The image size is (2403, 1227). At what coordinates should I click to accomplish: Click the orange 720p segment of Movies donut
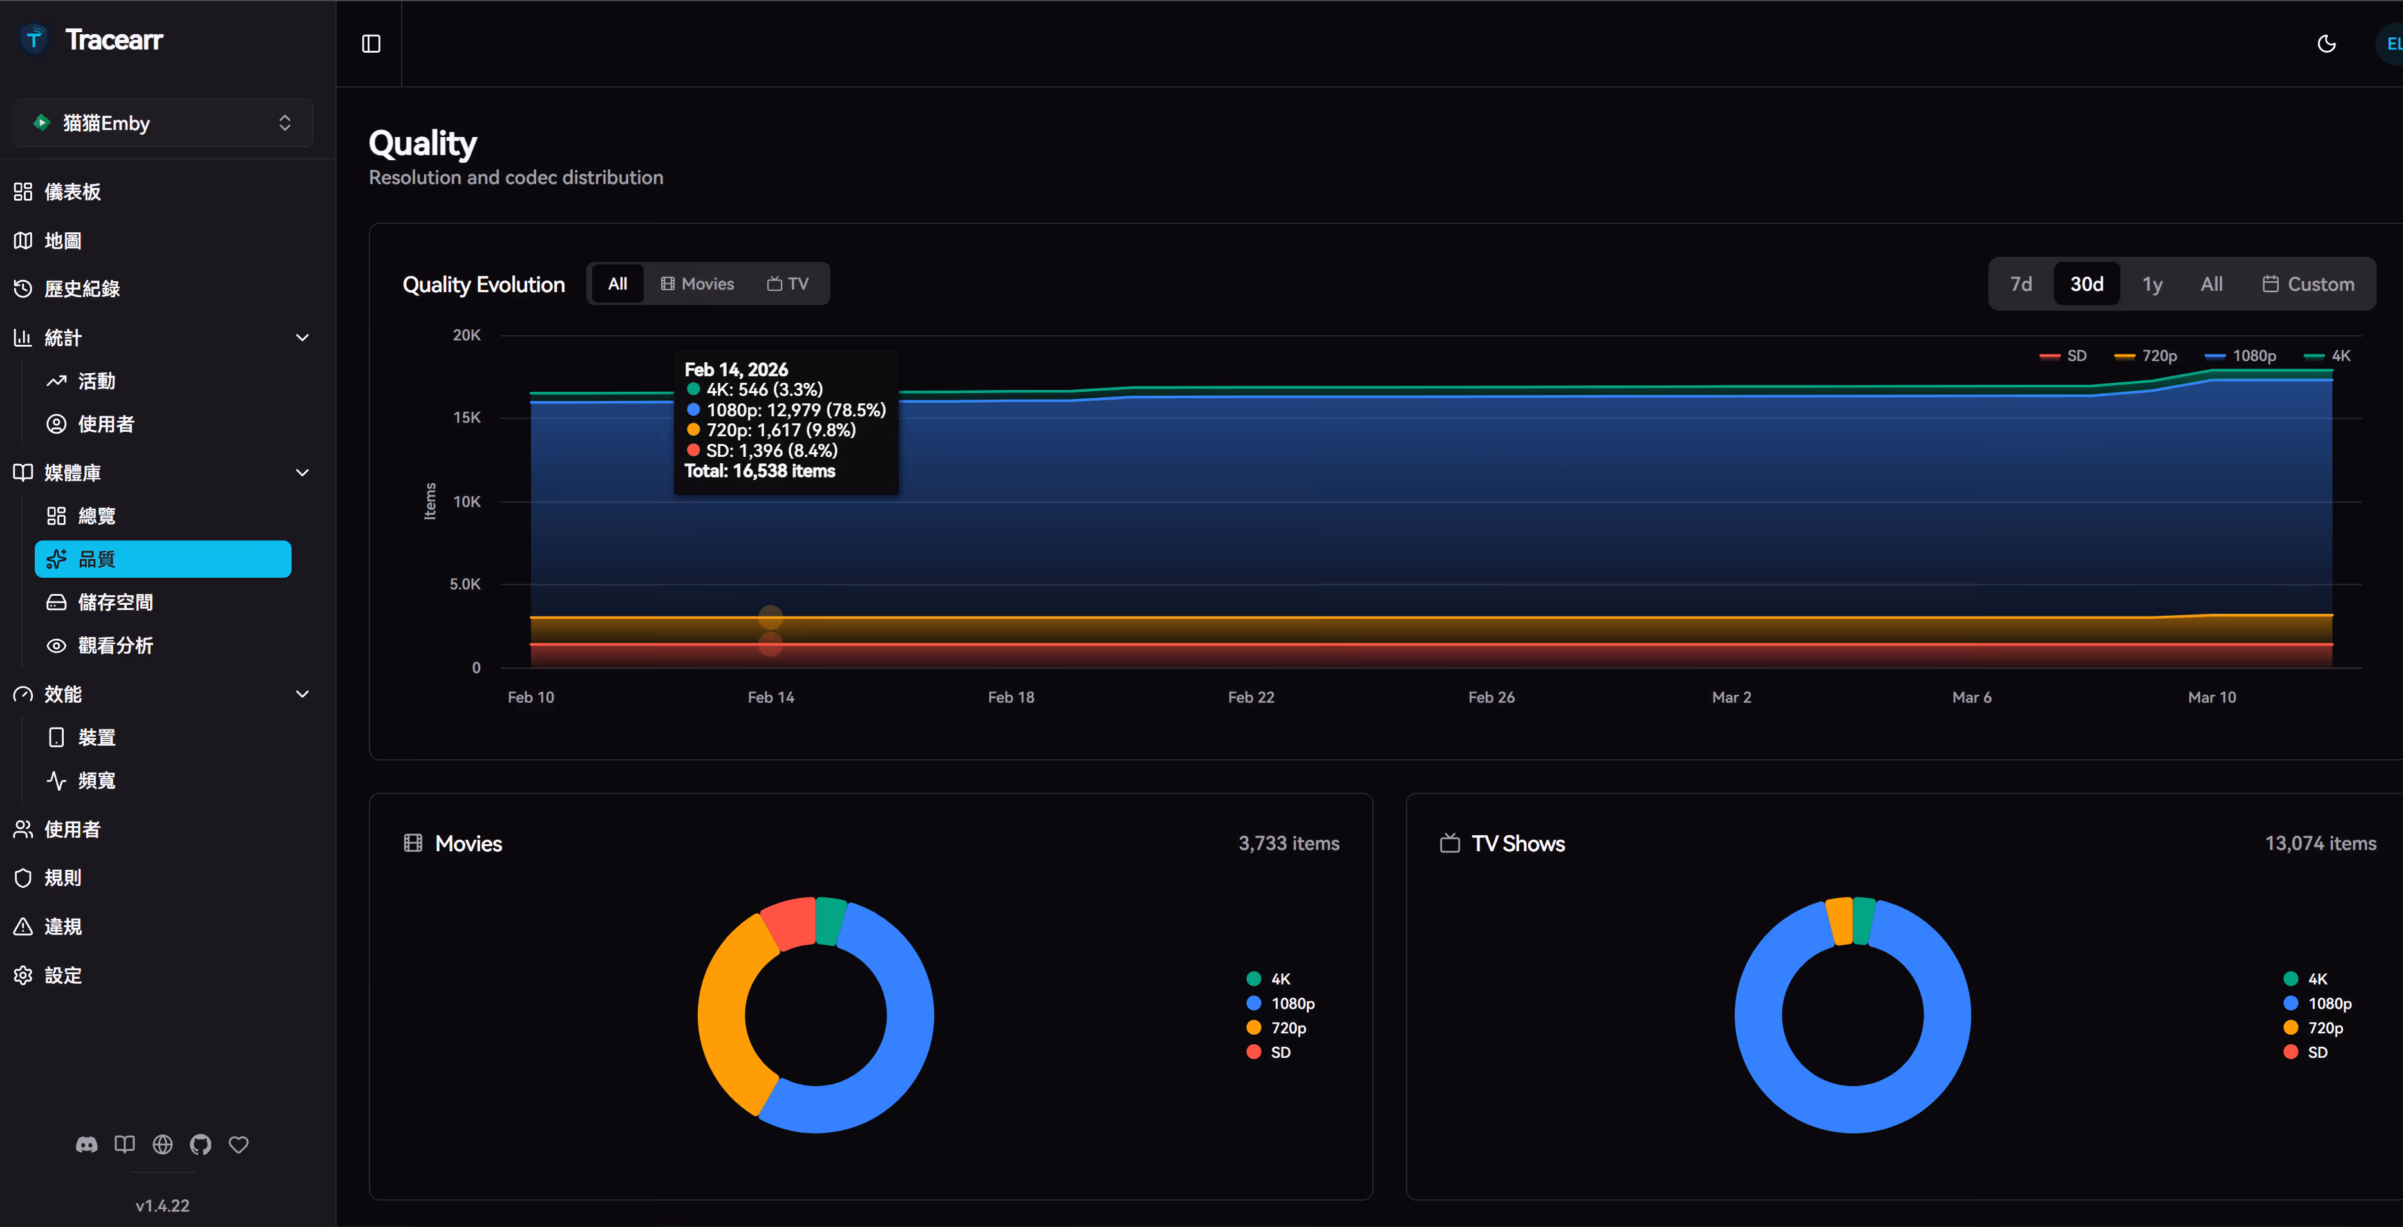[723, 1017]
